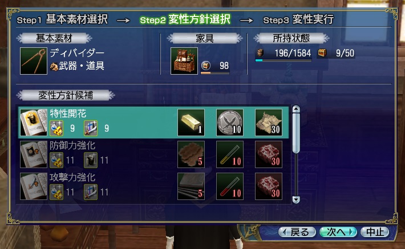
Task: Go back with the 戻る button
Action: 297,232
